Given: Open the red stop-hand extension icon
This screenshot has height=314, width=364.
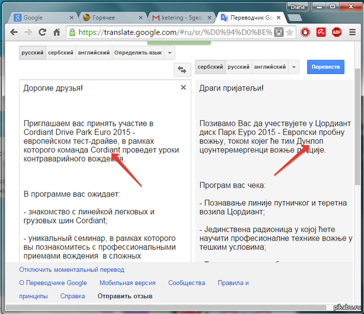Looking at the screenshot, I should tap(307, 33).
